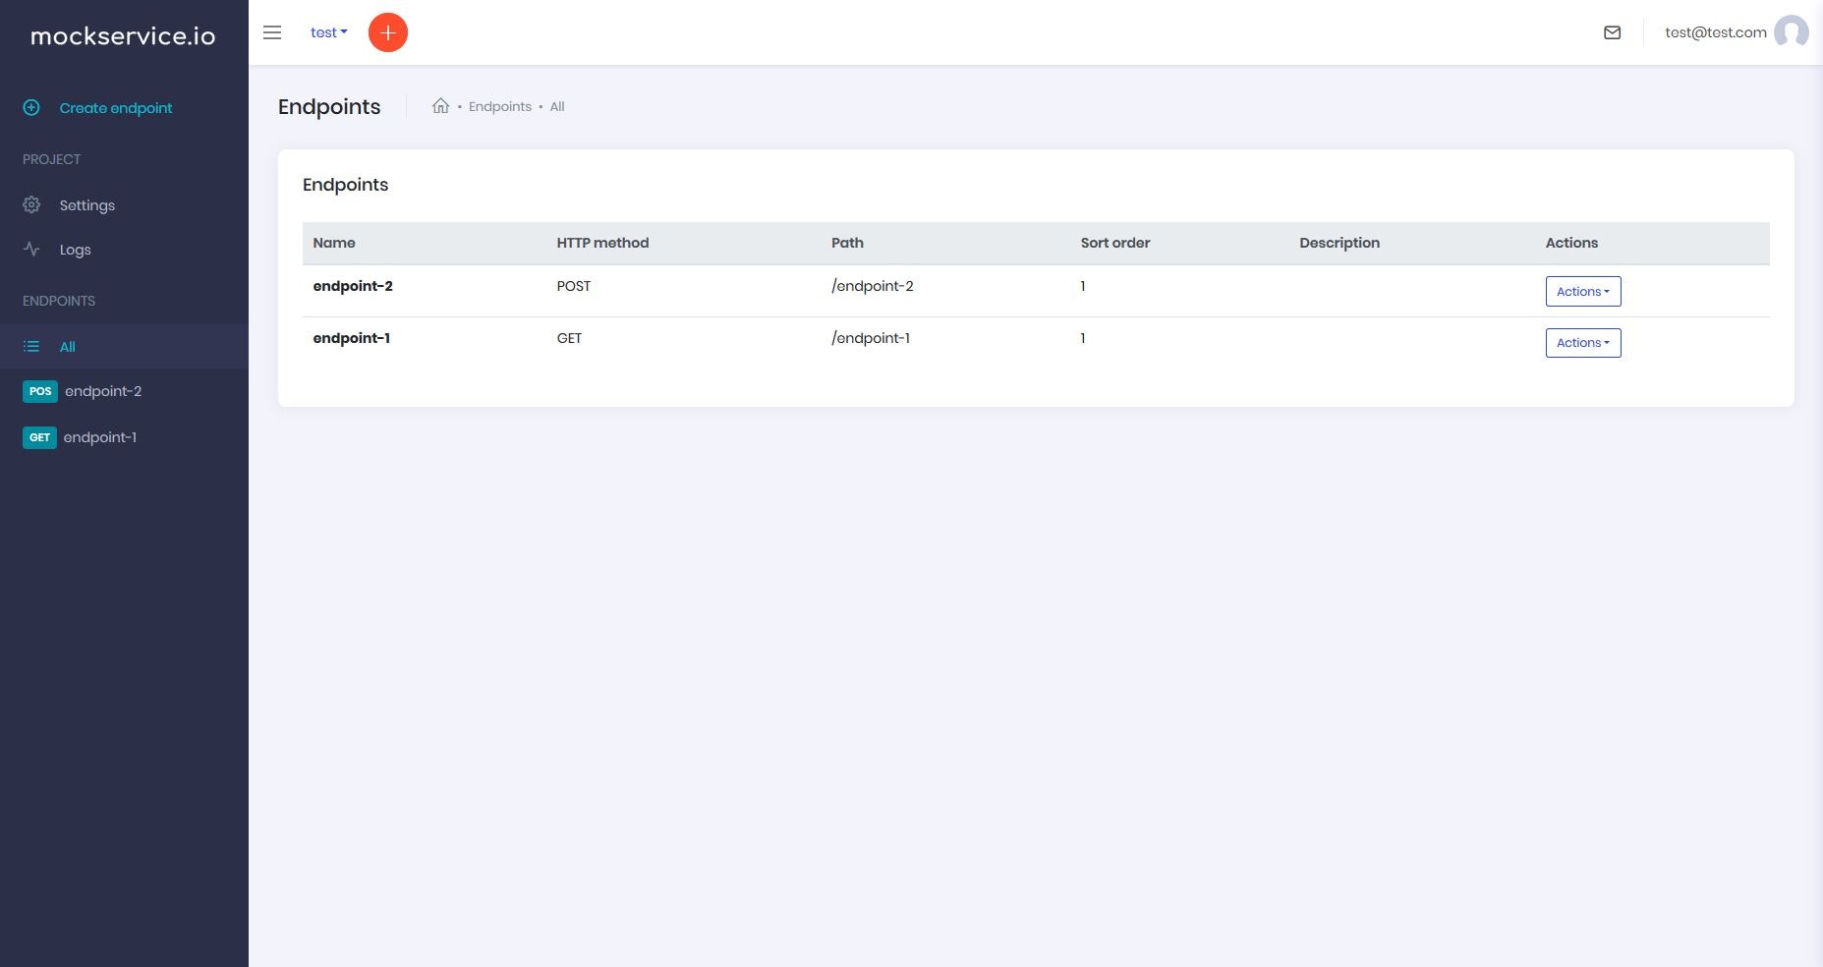Open the Actions dropdown for endpoint-2
1823x967 pixels.
(1582, 291)
